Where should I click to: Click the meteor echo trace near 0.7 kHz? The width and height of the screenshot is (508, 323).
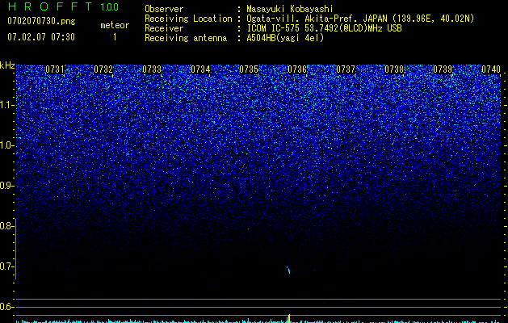click(288, 270)
